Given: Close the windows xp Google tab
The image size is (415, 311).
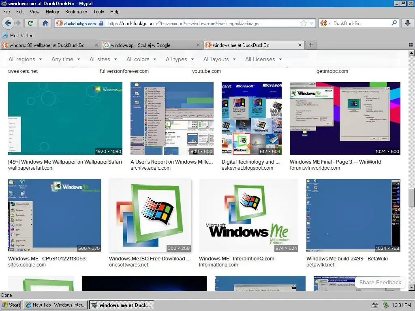Looking at the screenshot, I should pyautogui.click(x=198, y=45).
